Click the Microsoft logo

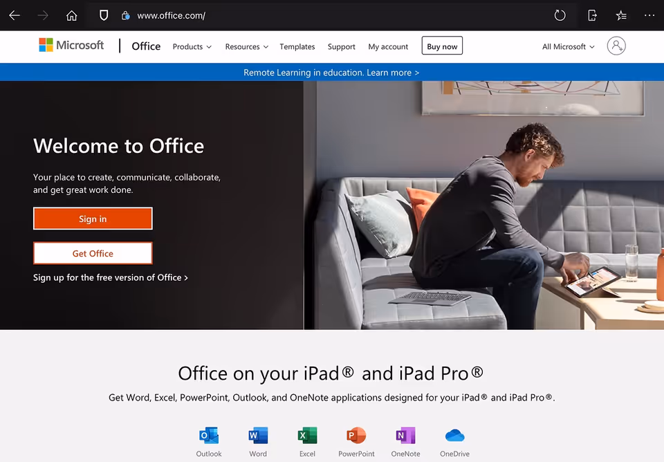coord(71,45)
